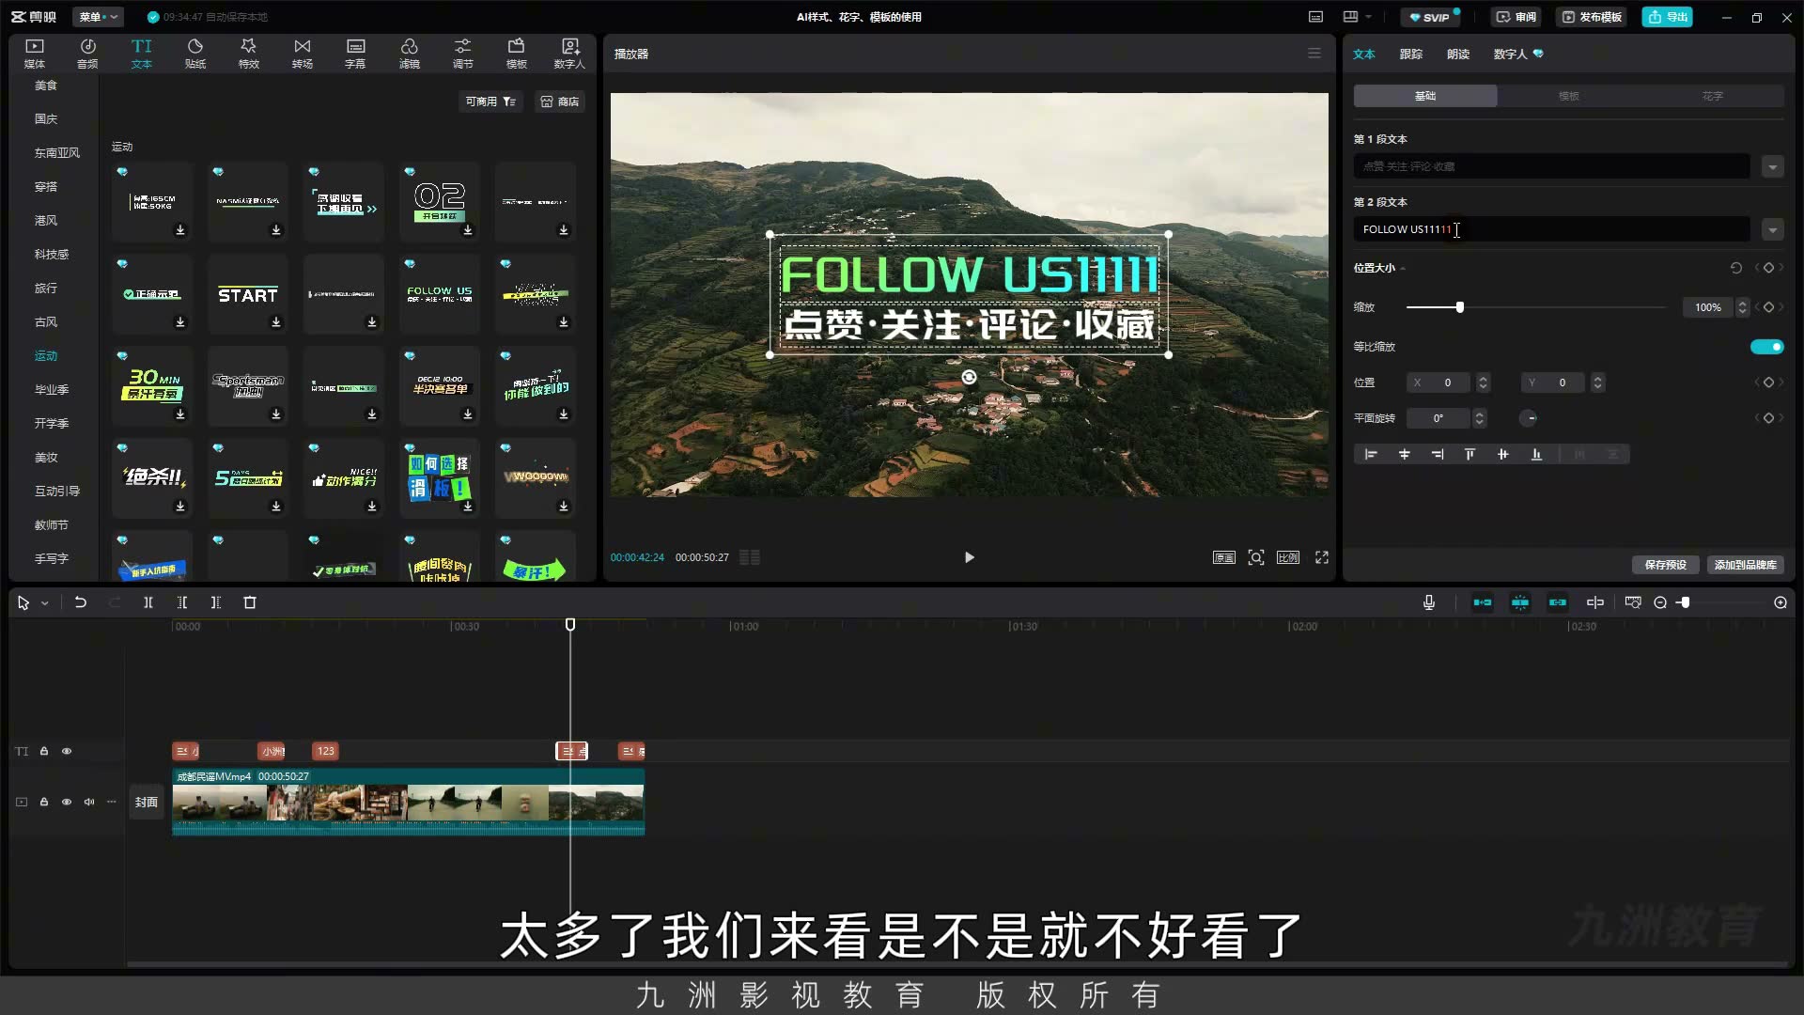Screen dimensions: 1804x1015
Task: Select the START text template thumbnail
Action: [247, 294]
